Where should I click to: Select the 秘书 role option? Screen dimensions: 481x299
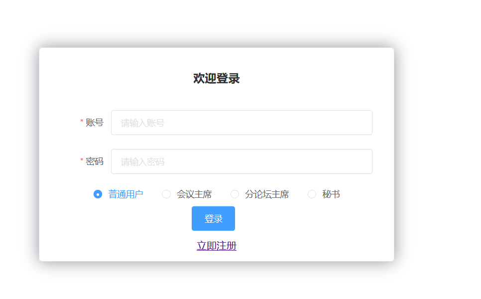(x=312, y=194)
